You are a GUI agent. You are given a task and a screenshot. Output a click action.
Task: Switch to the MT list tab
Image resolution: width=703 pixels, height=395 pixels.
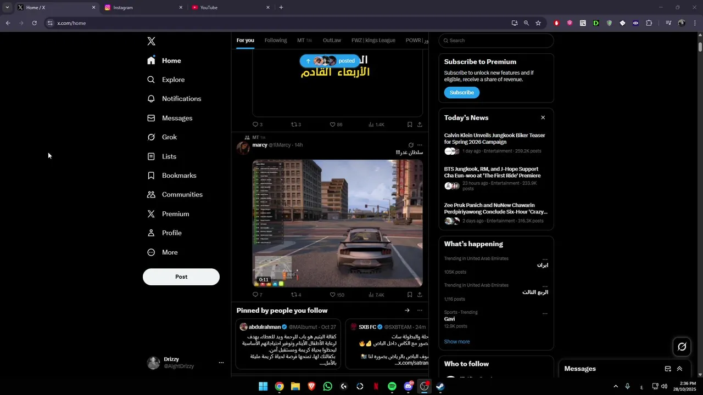304,40
